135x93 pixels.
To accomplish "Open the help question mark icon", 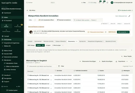I will (x=107, y=3).
